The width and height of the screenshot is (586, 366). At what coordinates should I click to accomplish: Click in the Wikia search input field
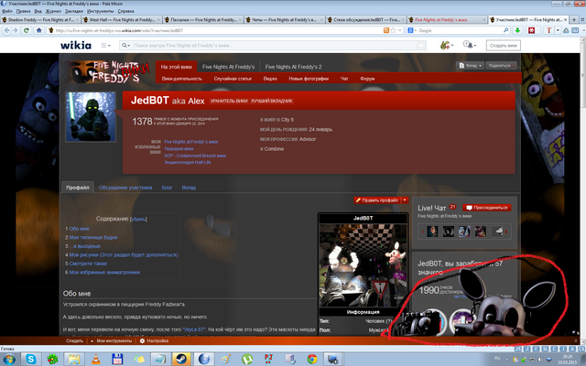coord(275,45)
